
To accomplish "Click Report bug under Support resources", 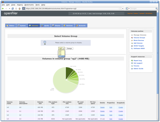I will coord(137,60).
